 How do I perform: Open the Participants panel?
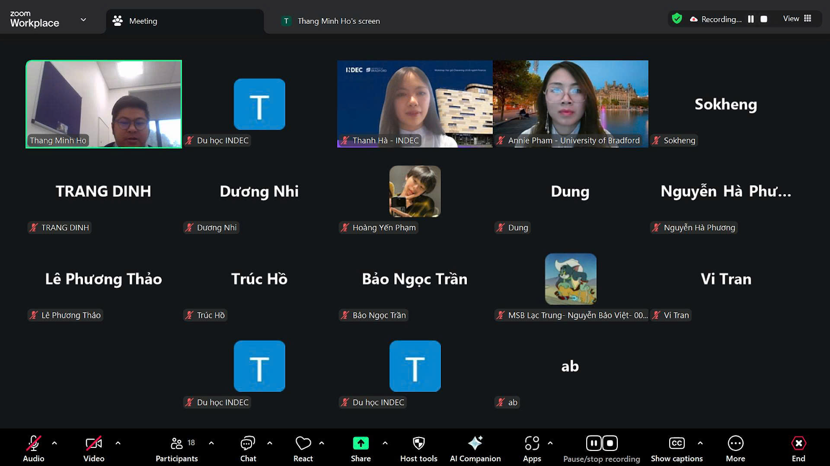coord(176,449)
